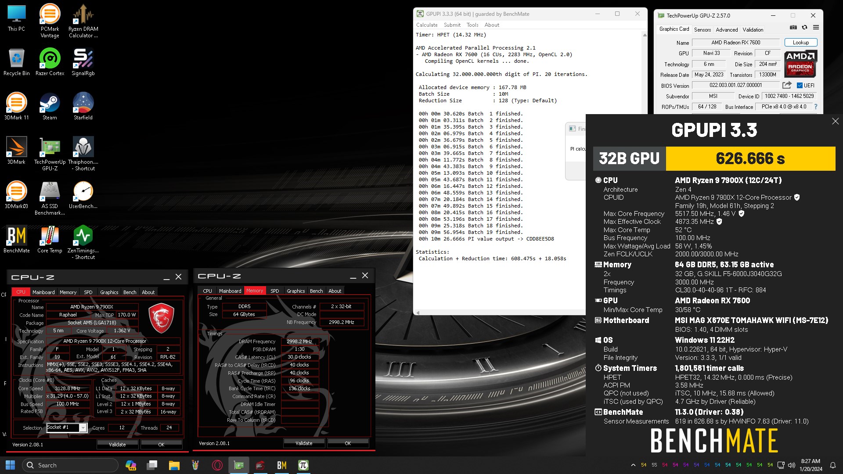
Task: Select Graphics tab in right CPU-Z window
Action: 295,291
